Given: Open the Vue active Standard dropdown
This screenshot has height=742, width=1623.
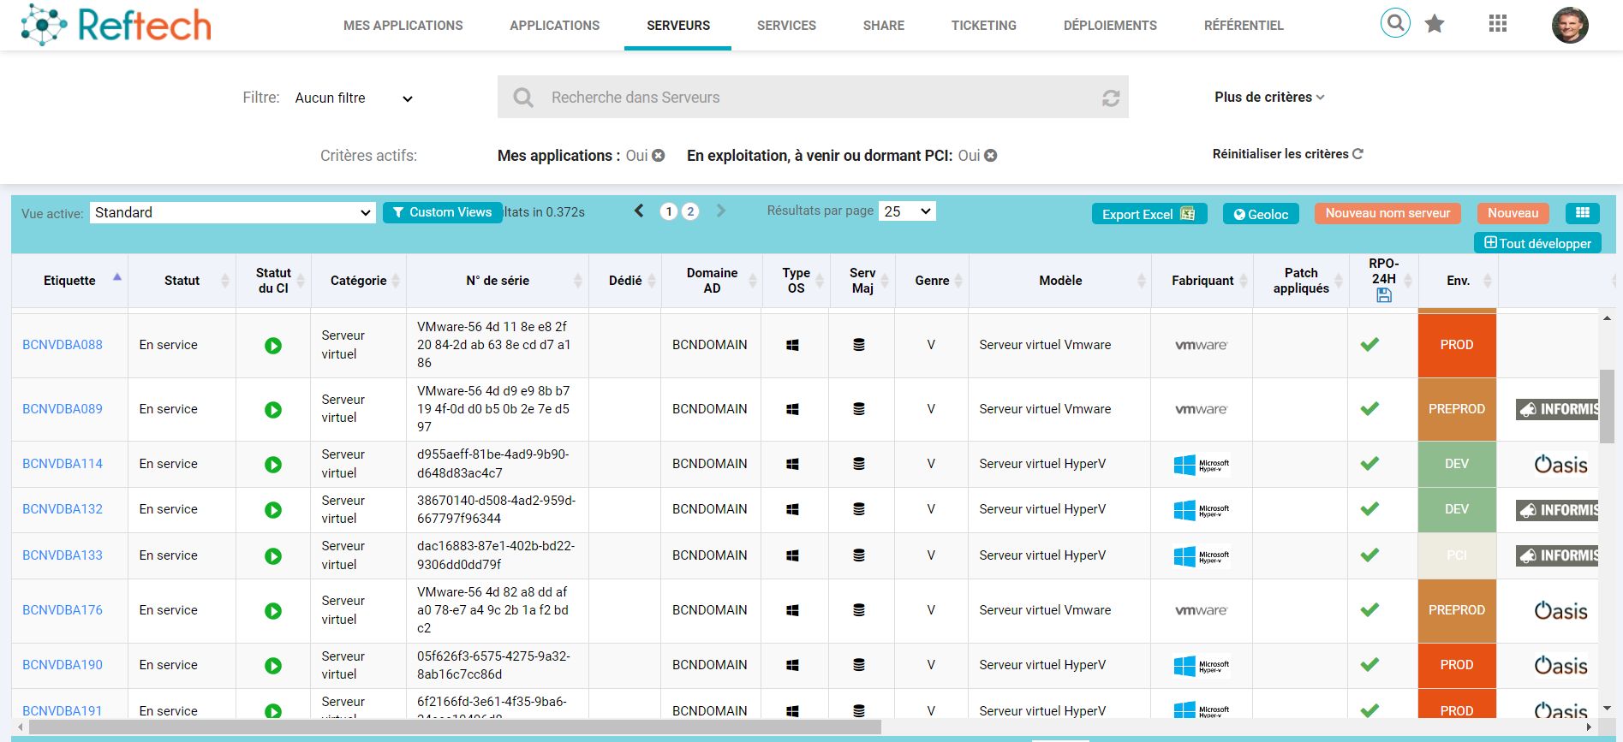Looking at the screenshot, I should coord(233,213).
